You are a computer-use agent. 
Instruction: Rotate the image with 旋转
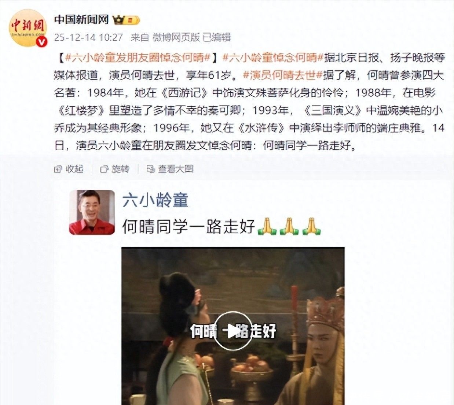[x=115, y=169]
